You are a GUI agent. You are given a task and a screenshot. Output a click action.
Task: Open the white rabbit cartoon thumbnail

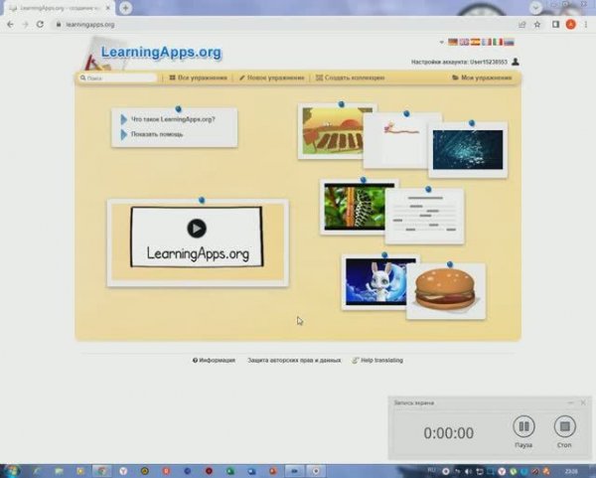click(375, 282)
